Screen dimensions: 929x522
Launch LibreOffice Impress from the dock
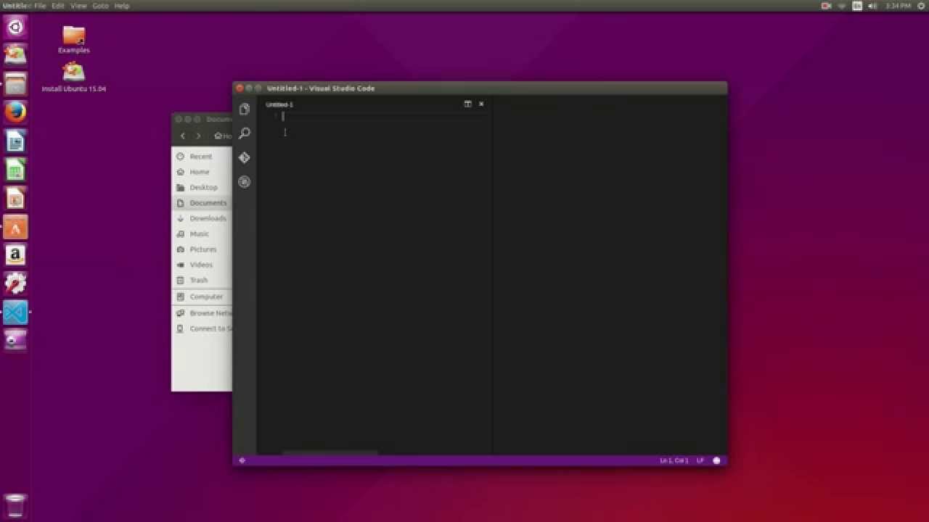(x=15, y=198)
